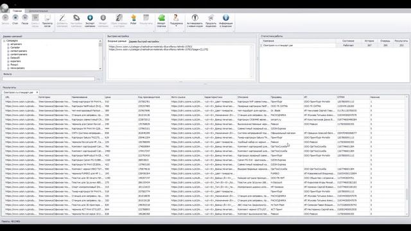This screenshot has height=231, width=411.
Task: Click the Очередь header in statistics panel
Action: [x=385, y=41]
